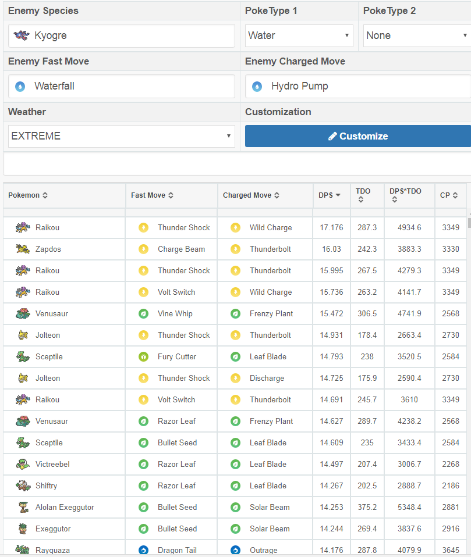Sort the table by CP column

pos(449,195)
